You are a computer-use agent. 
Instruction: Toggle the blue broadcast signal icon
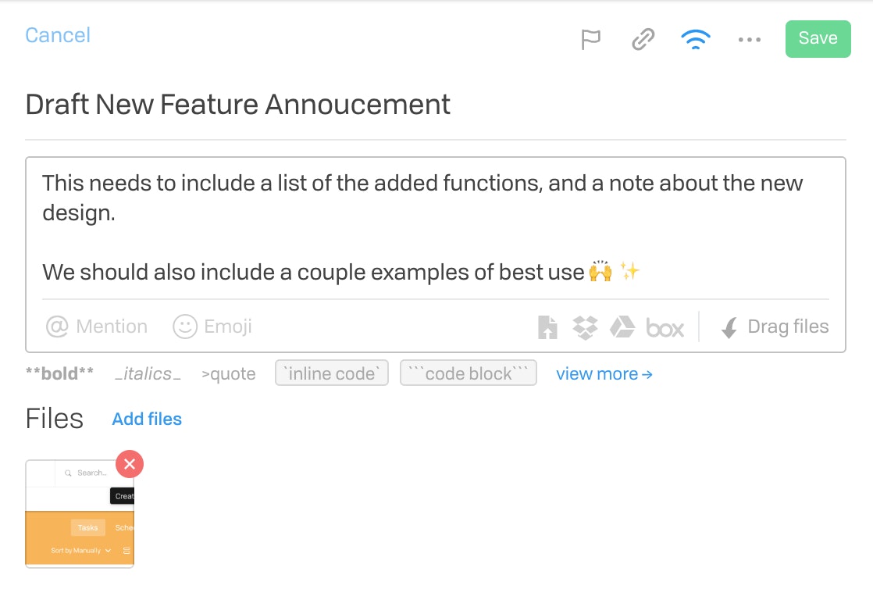(x=696, y=39)
